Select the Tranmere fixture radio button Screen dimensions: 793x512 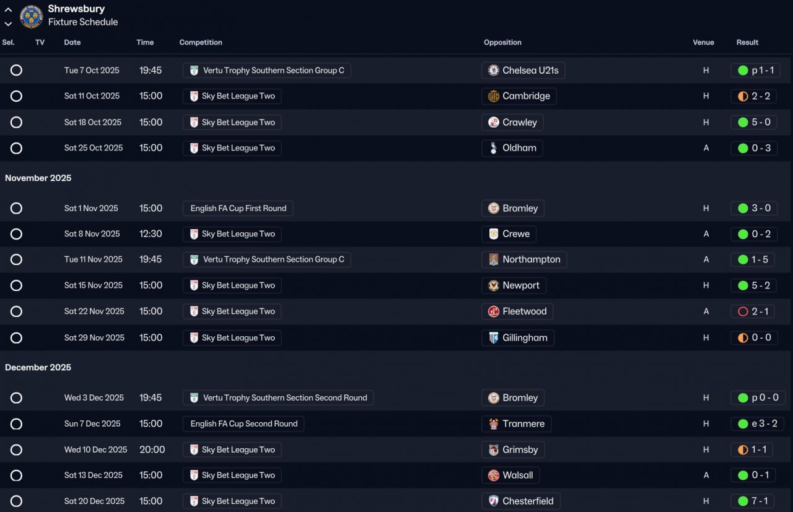coord(16,424)
